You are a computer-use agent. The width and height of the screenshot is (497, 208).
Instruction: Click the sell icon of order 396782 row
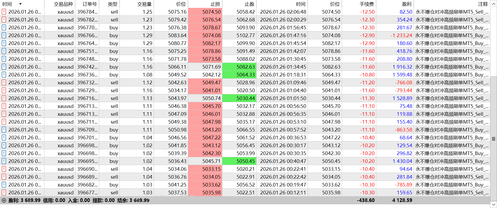tap(4, 20)
